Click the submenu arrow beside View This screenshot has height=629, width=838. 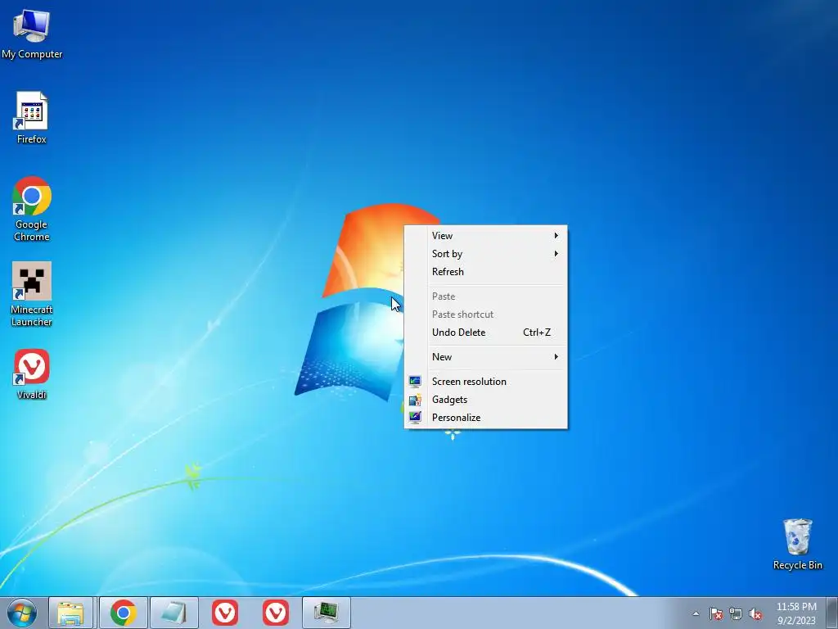(x=556, y=235)
